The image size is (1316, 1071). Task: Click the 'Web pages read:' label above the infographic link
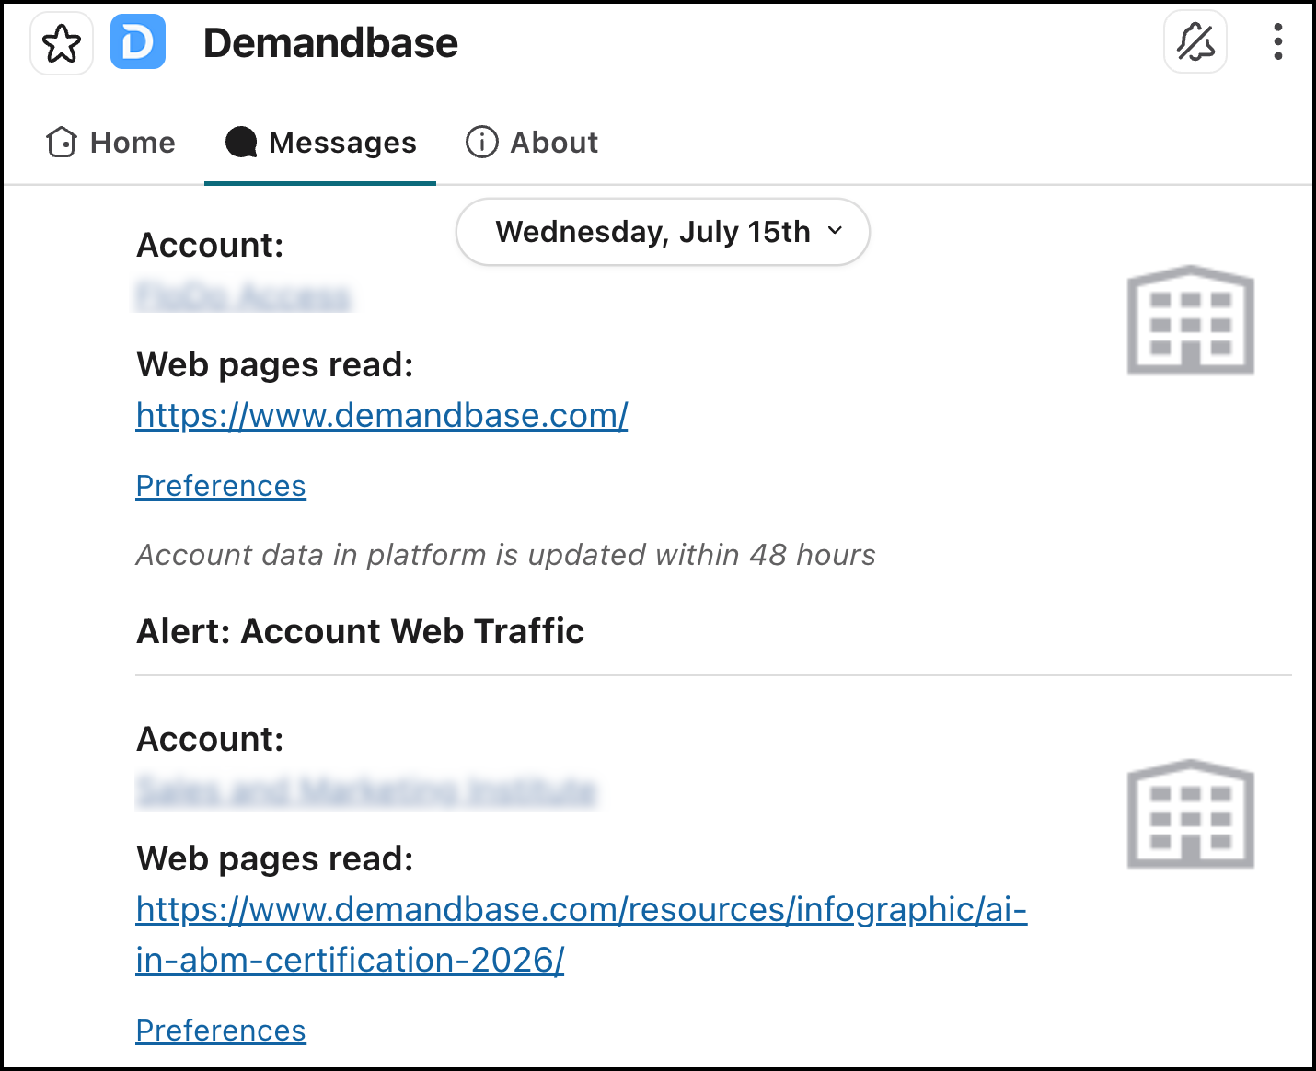(x=275, y=859)
